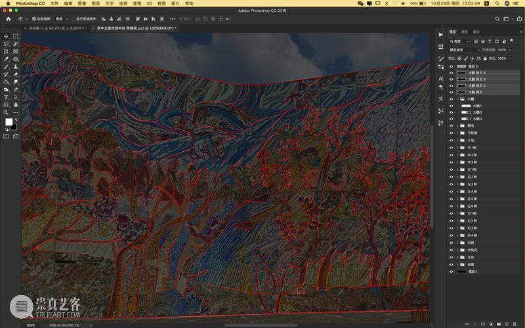The height and width of the screenshot is (328, 525).
Task: Open the 文件 menu
Action: 54,3
